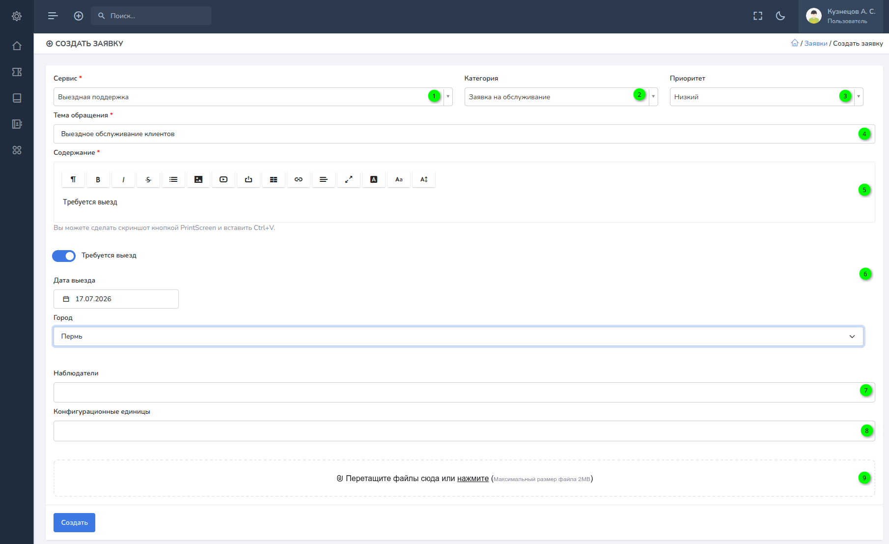The image size is (889, 544).
Task: Insert an image via editor toolbar
Action: pos(198,179)
